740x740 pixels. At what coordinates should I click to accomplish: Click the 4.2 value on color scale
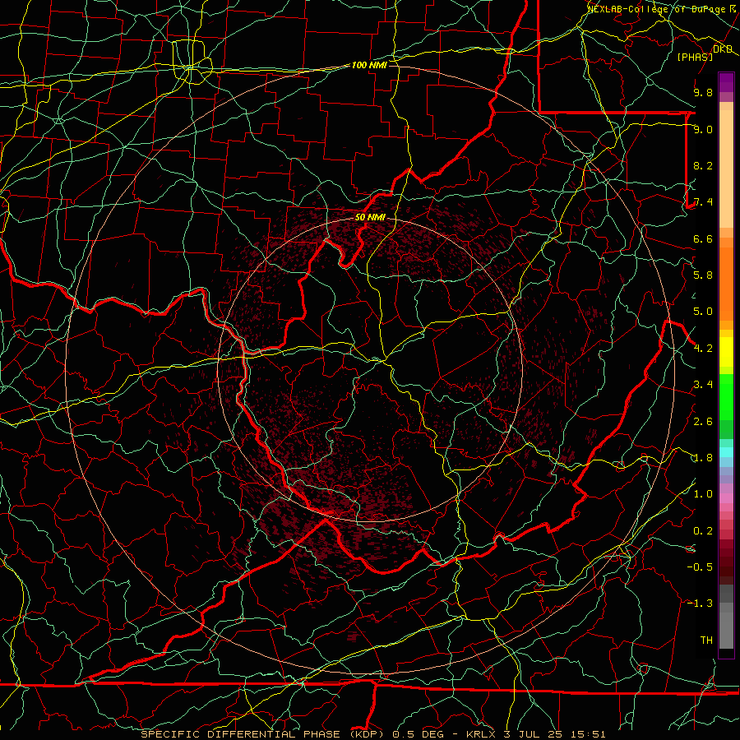coord(703,349)
